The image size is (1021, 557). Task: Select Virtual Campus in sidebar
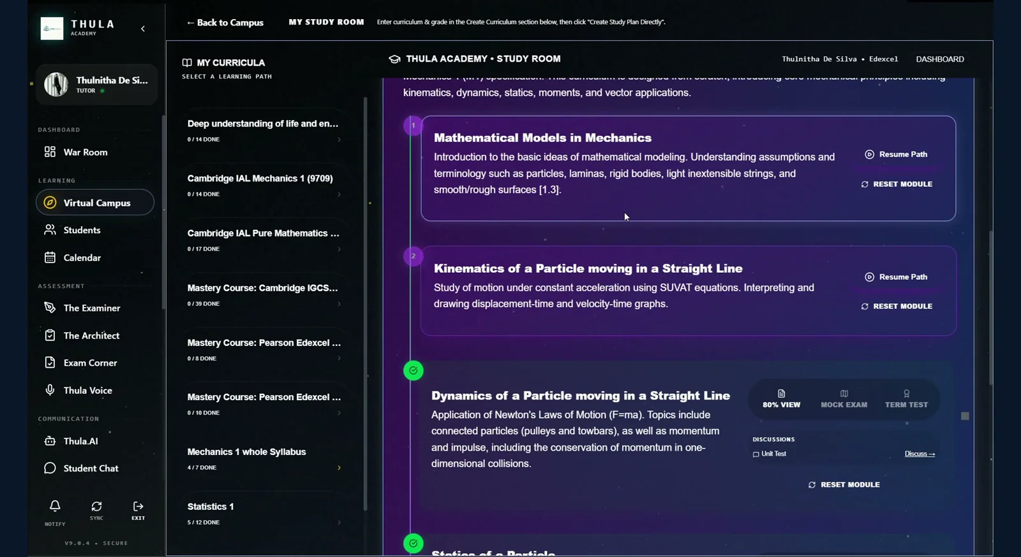point(95,203)
